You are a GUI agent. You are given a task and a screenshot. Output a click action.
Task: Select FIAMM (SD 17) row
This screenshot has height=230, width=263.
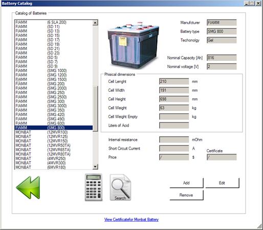tap(54, 40)
